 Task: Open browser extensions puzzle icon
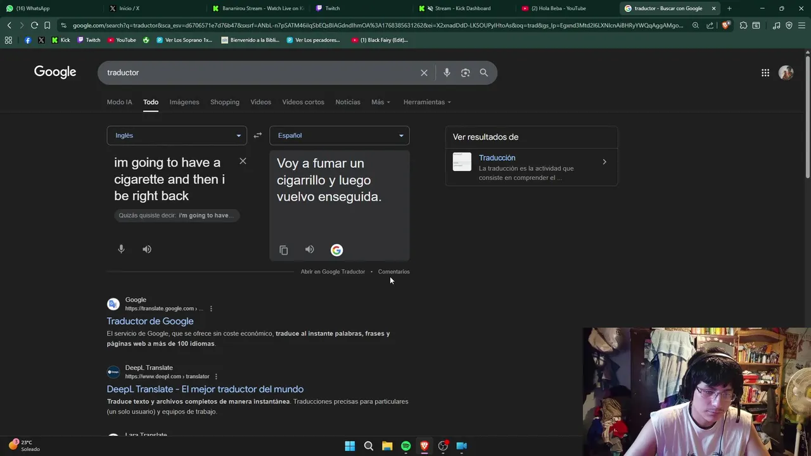[743, 25]
